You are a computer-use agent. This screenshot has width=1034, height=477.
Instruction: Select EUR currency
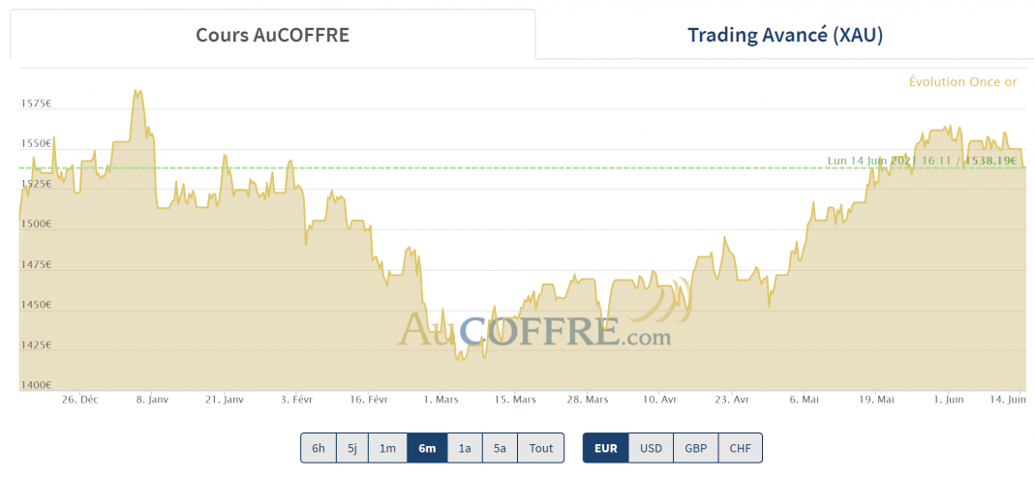click(605, 448)
